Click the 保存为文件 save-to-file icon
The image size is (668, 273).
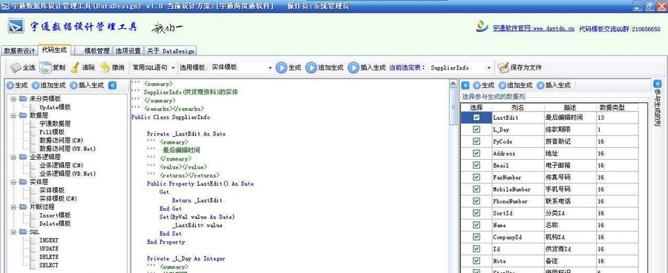(x=503, y=67)
